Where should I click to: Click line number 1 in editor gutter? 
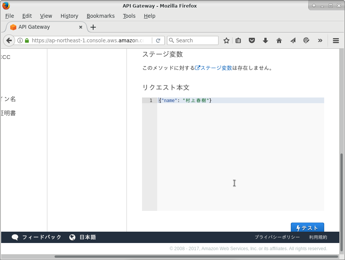[x=151, y=101]
